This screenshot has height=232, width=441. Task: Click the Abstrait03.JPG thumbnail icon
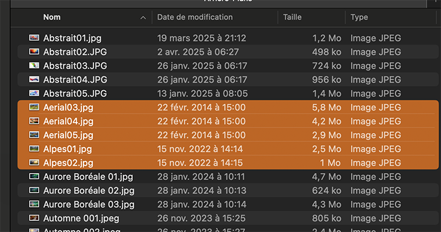point(34,66)
